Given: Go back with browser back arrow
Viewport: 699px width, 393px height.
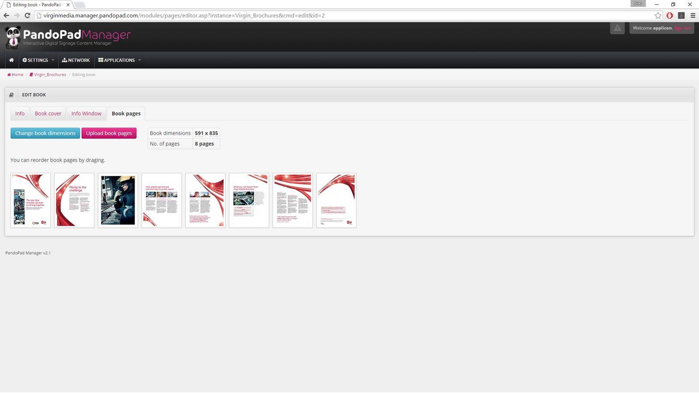Looking at the screenshot, I should tap(6, 15).
